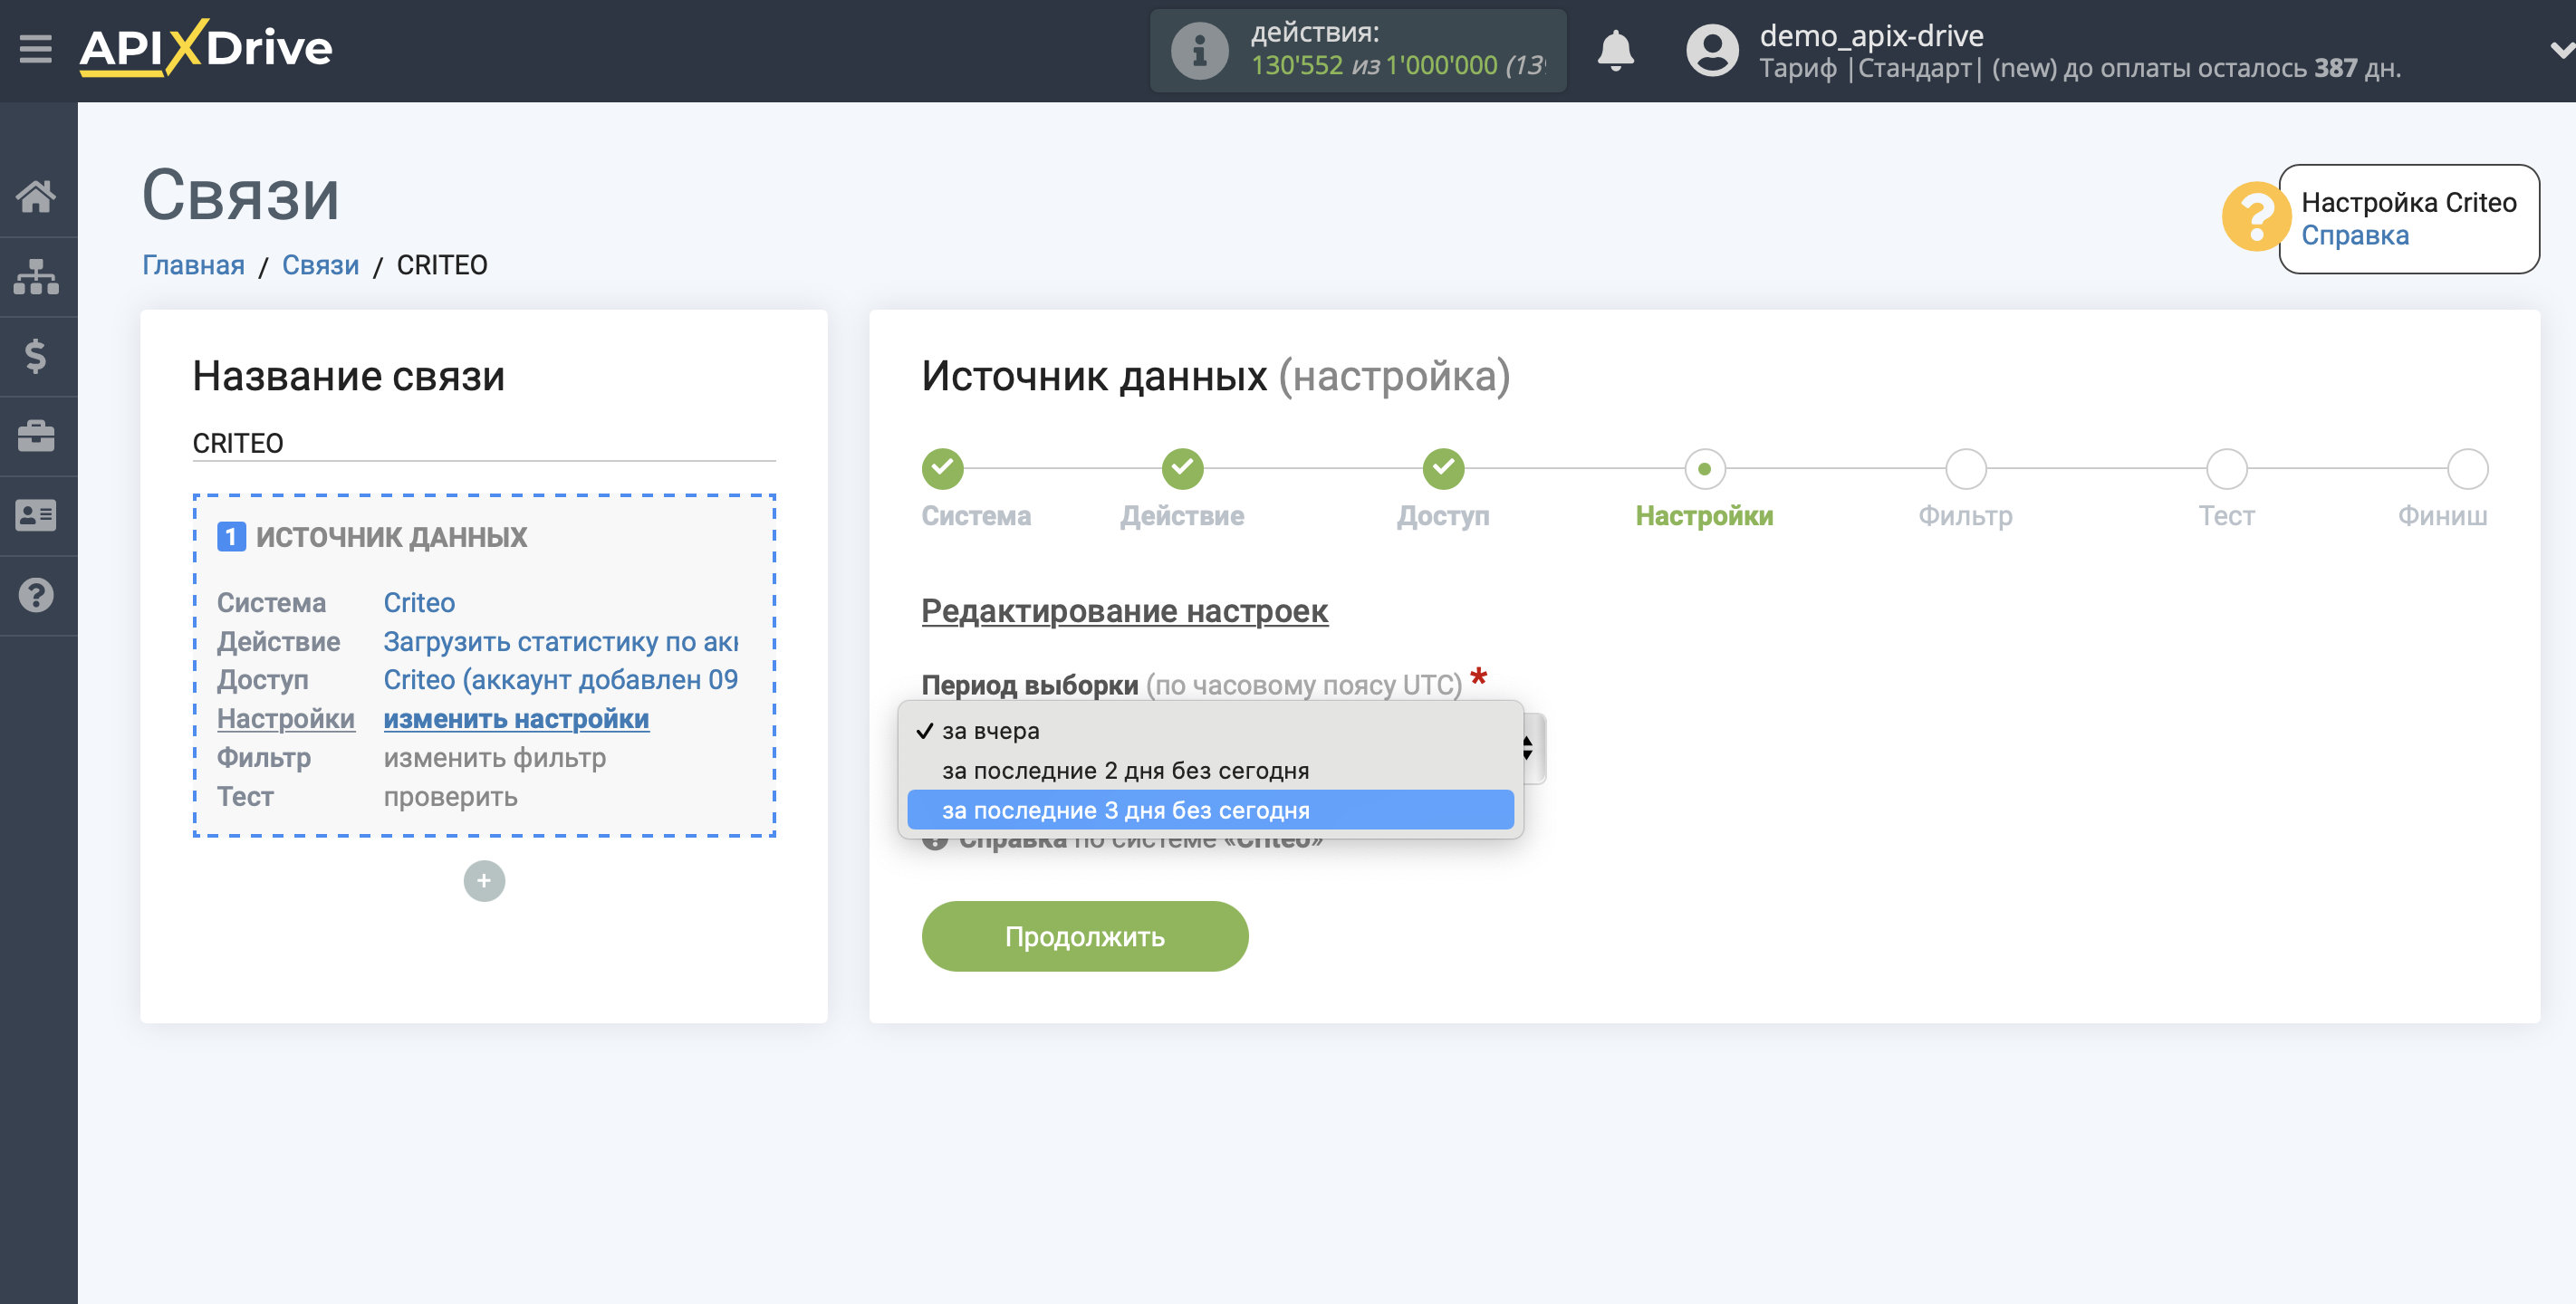Open the hamburger menu icon
Viewport: 2576px width, 1304px height.
tap(35, 48)
